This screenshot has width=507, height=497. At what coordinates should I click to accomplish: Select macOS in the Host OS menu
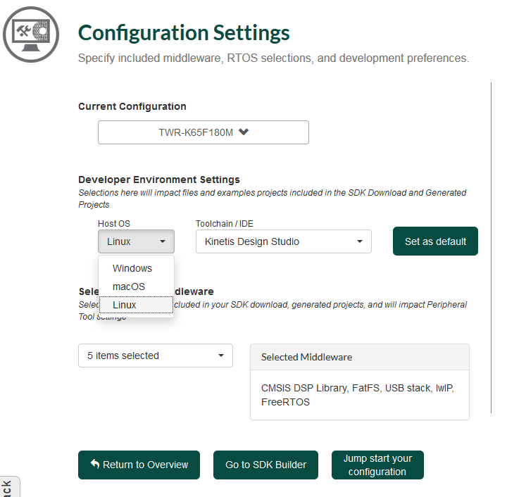(129, 287)
